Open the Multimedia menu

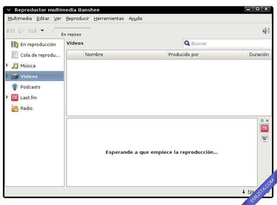tap(20, 19)
